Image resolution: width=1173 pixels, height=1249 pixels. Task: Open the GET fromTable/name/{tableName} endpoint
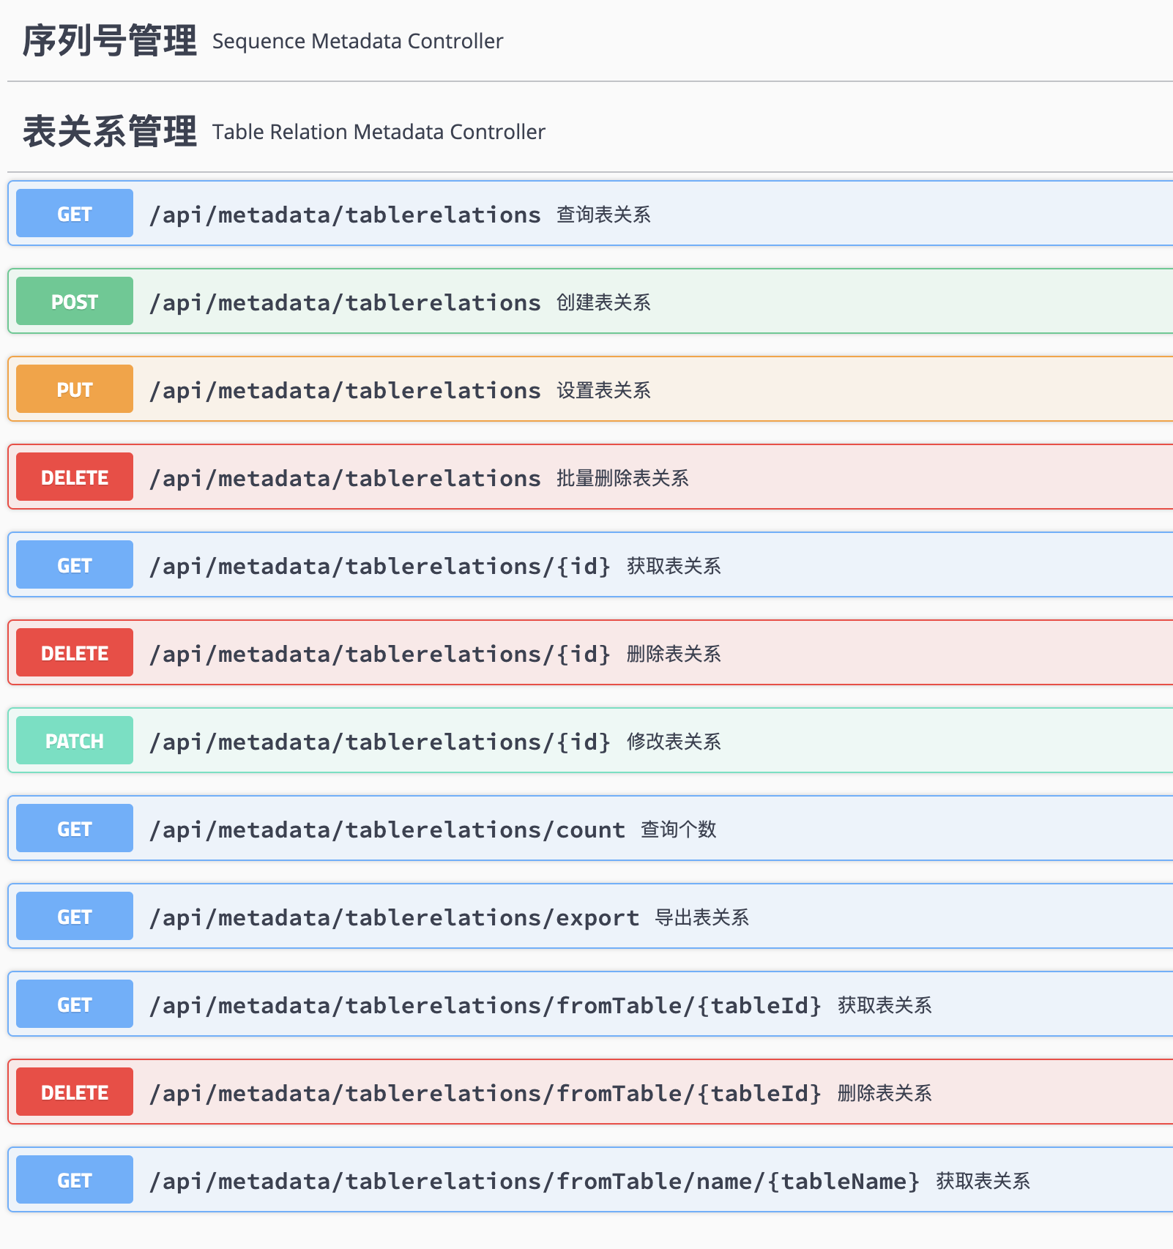(586, 1179)
